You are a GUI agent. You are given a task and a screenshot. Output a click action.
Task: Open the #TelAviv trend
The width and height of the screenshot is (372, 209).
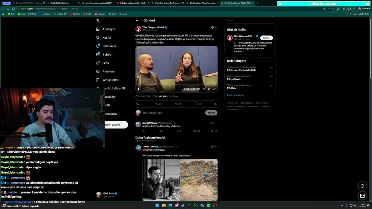tap(232, 88)
